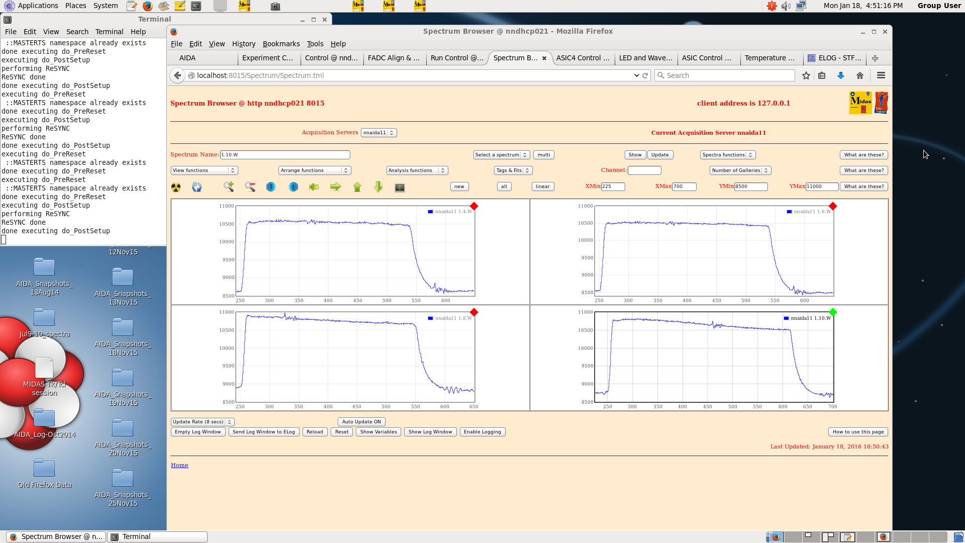Toggle the Auto Update ON button

point(361,422)
